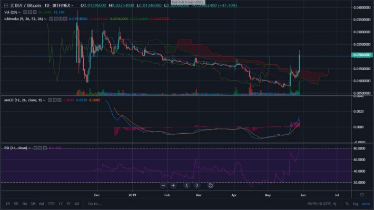The width and height of the screenshot is (374, 210).
Task: Click the Jun label on time axis
Action: tap(303, 195)
